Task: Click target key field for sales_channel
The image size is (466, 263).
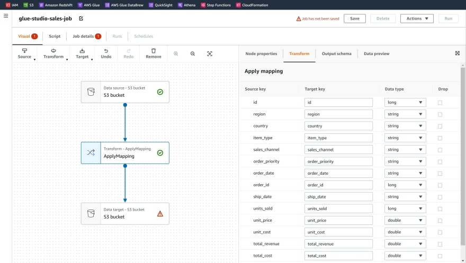Action: (x=338, y=150)
